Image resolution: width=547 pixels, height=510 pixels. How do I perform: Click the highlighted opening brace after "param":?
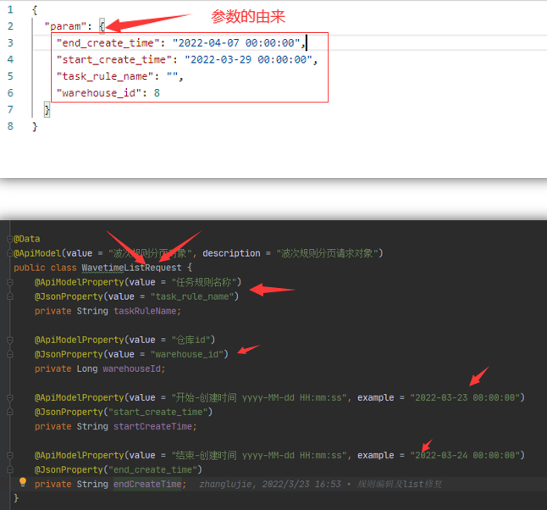[x=102, y=26]
